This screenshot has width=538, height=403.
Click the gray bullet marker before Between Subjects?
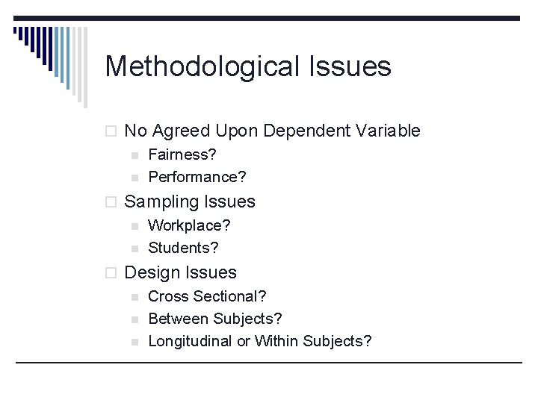(x=134, y=319)
